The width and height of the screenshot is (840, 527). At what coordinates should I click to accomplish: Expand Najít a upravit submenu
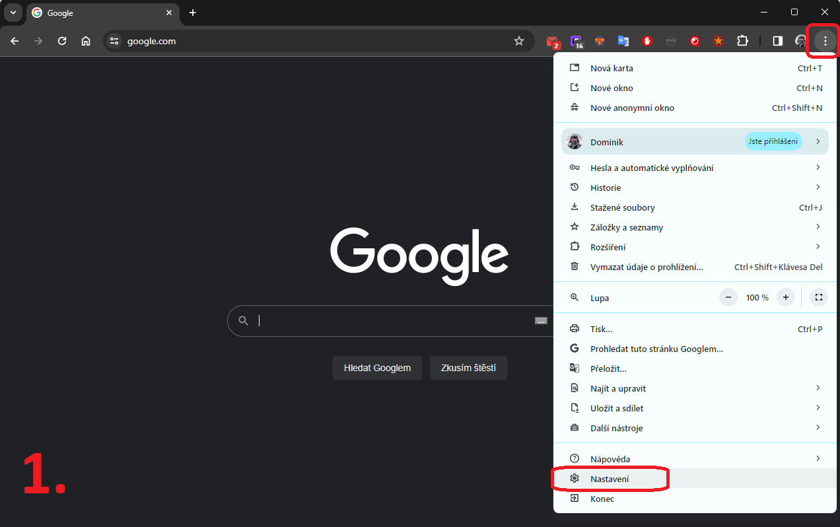[x=693, y=388]
